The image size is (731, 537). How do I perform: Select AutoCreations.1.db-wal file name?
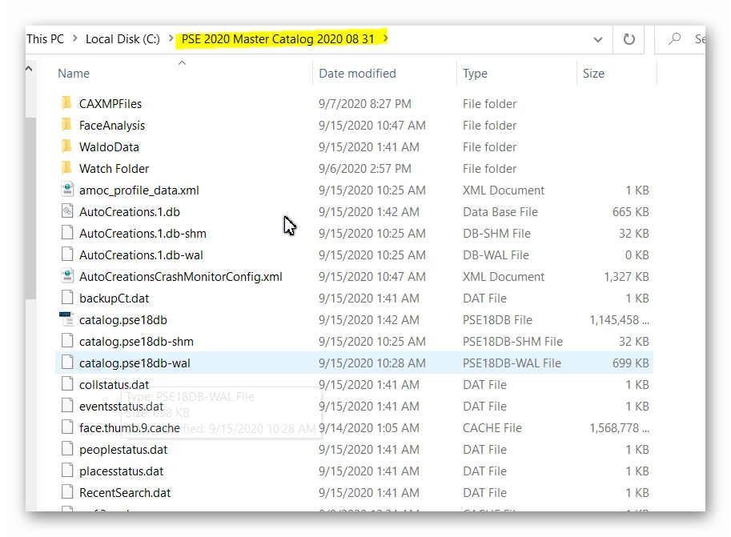141,255
